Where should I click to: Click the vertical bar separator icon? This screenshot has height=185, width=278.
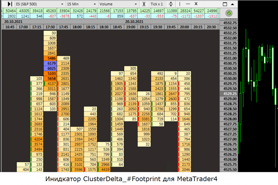180,4
